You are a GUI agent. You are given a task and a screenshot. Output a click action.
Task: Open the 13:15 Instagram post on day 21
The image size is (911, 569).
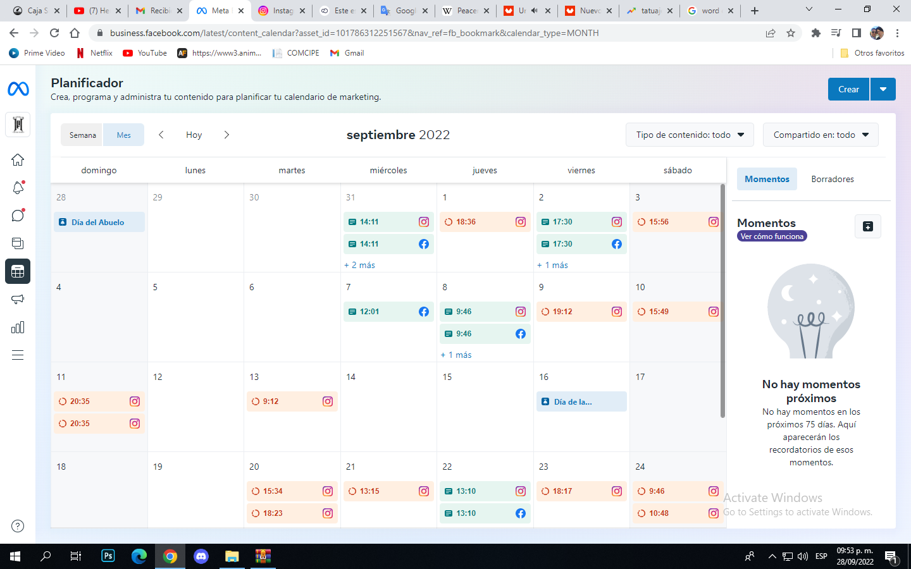tap(388, 491)
